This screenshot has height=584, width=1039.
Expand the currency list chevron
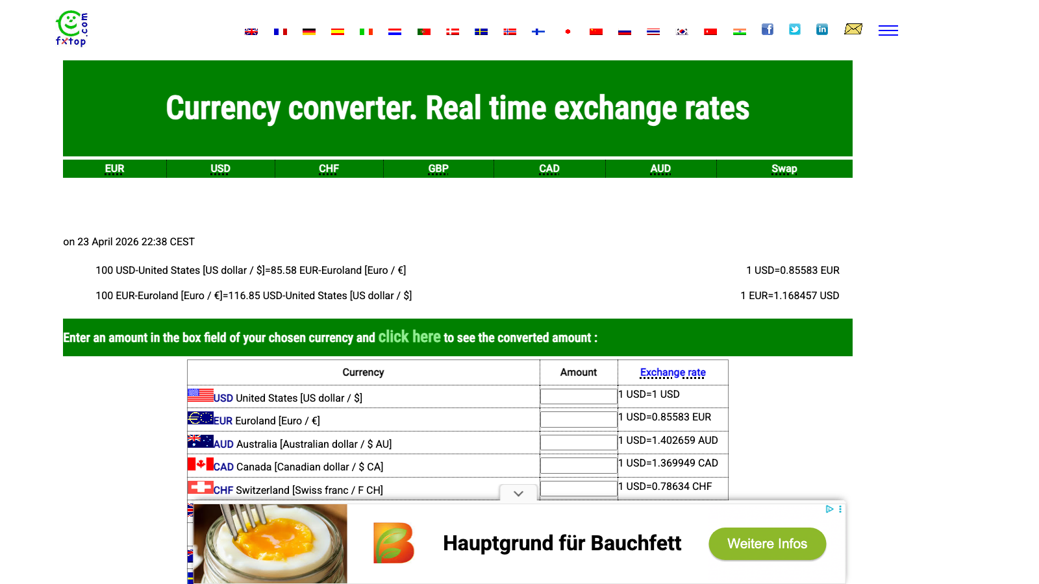[x=518, y=494]
